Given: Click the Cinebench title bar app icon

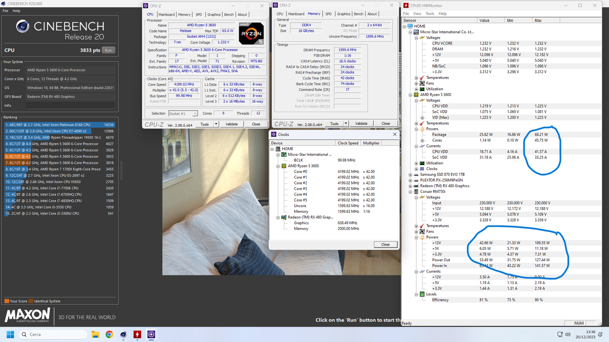Looking at the screenshot, I should point(3,3).
